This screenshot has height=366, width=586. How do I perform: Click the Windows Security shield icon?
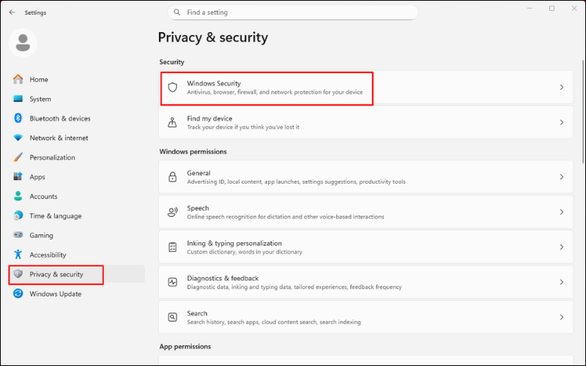(172, 87)
